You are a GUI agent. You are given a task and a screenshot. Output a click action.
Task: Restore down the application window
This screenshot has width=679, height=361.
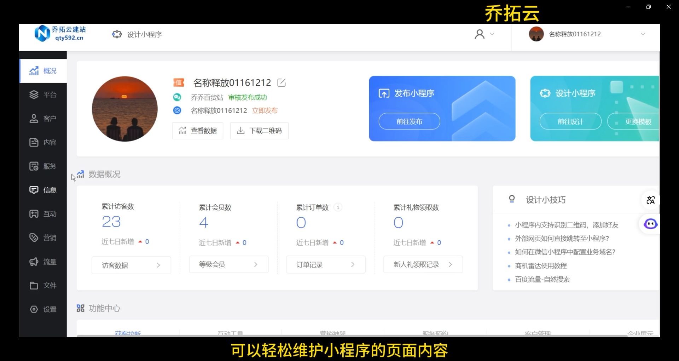648,7
